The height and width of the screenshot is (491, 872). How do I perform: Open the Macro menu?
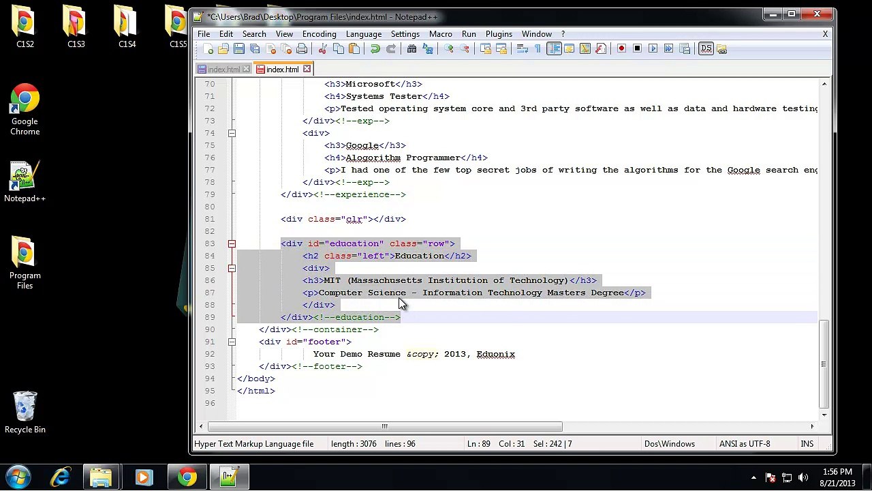[441, 34]
